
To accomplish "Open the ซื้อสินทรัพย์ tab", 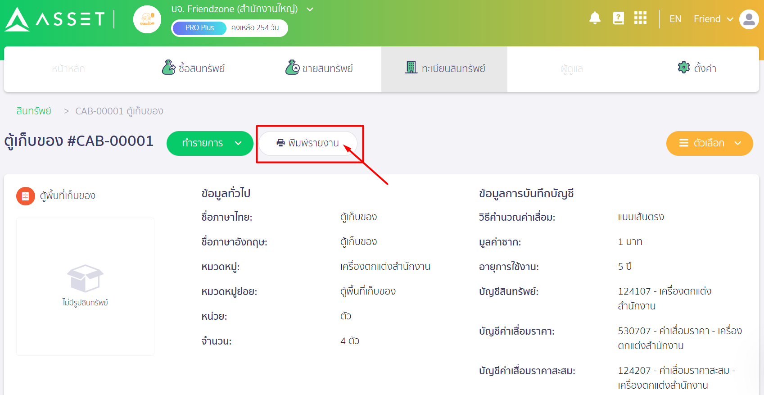I will pos(193,68).
